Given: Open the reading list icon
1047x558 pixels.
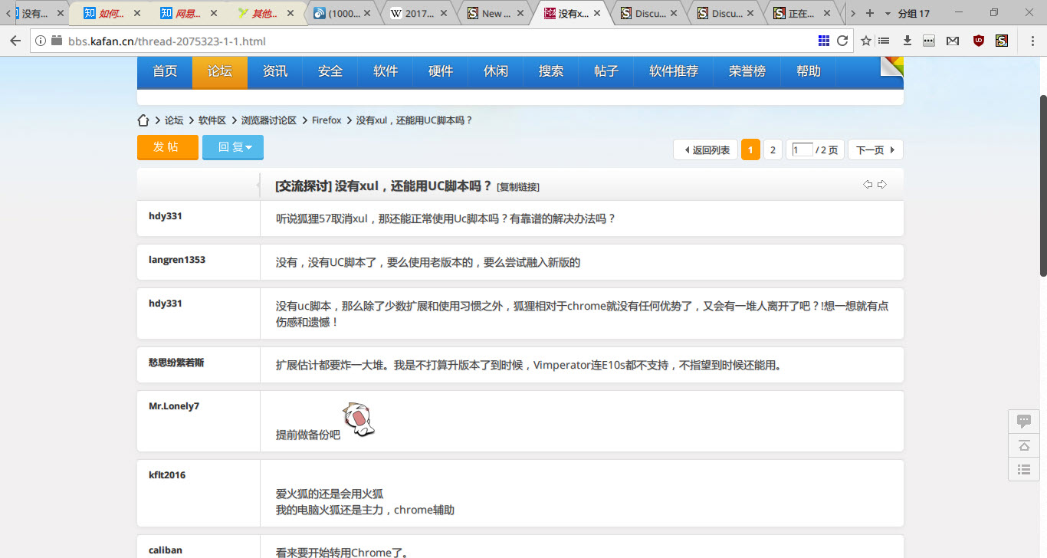Looking at the screenshot, I should (885, 41).
